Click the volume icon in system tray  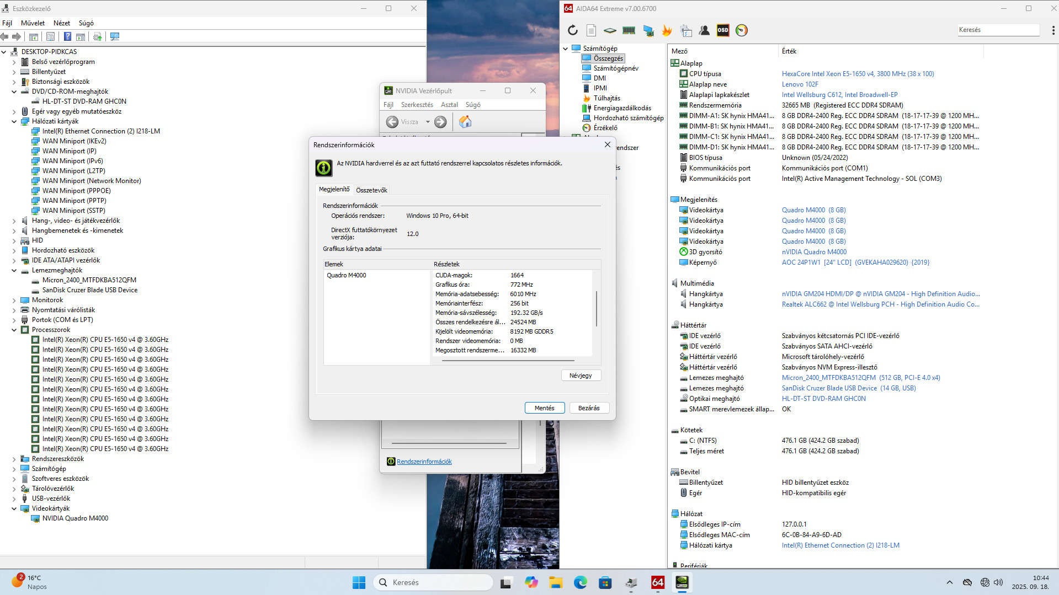998,582
